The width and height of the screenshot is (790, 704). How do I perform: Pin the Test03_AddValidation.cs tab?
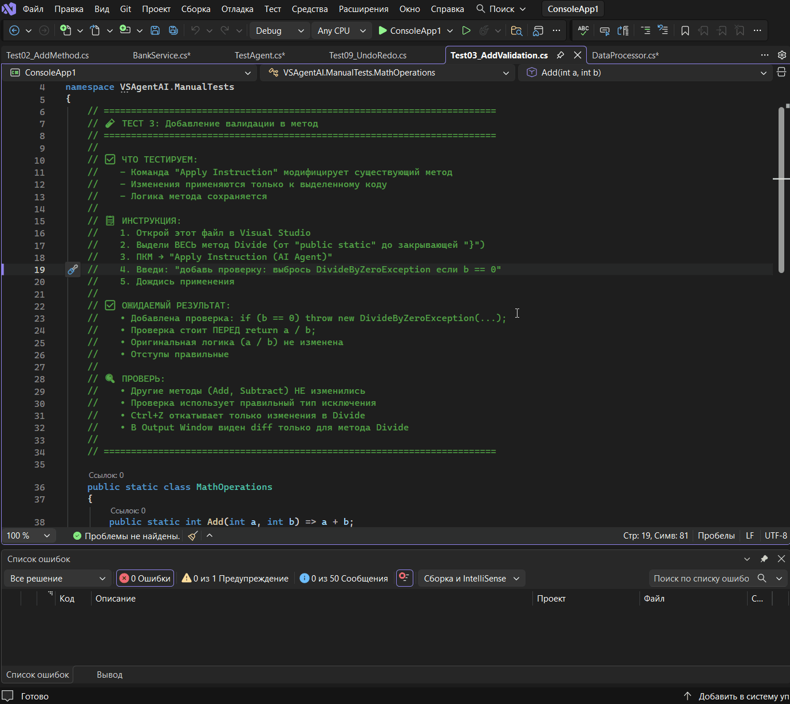pyautogui.click(x=560, y=55)
